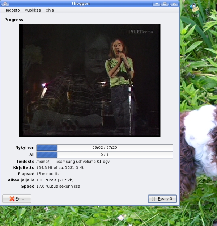Screen dimensions: 217x226
Task: Click the thoggen window menu icon
Action: click(x=5, y=4)
